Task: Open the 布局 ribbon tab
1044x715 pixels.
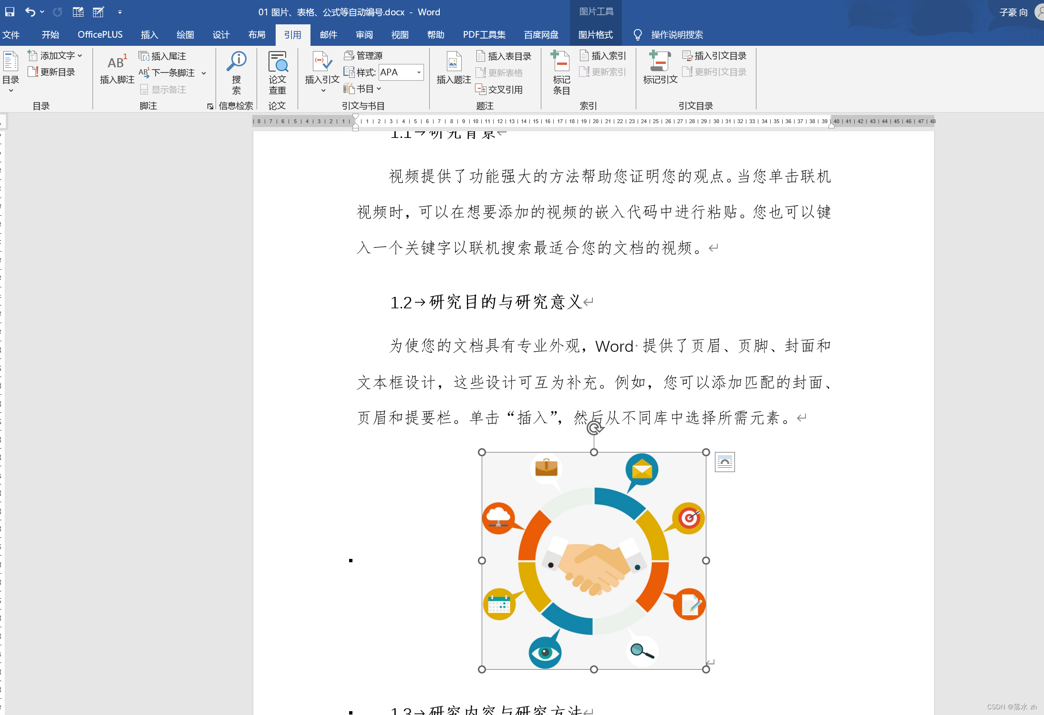Action: click(257, 35)
